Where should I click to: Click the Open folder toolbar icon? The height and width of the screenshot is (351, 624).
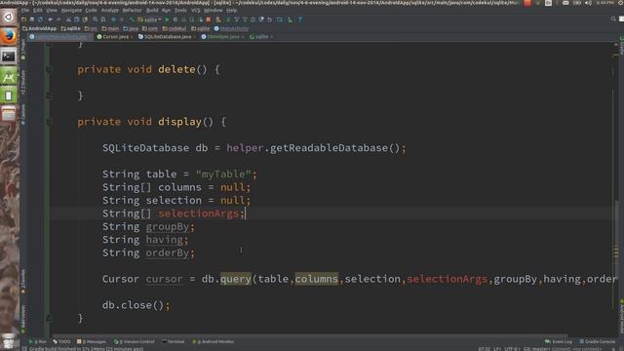coord(24,19)
